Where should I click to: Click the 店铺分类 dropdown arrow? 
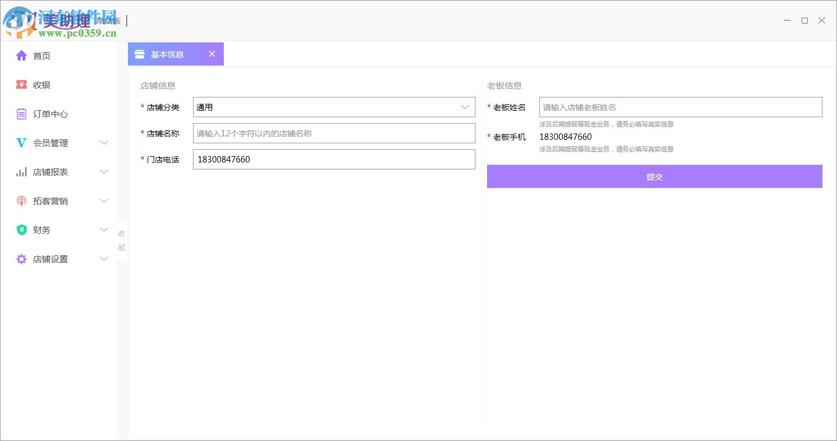pyautogui.click(x=465, y=107)
